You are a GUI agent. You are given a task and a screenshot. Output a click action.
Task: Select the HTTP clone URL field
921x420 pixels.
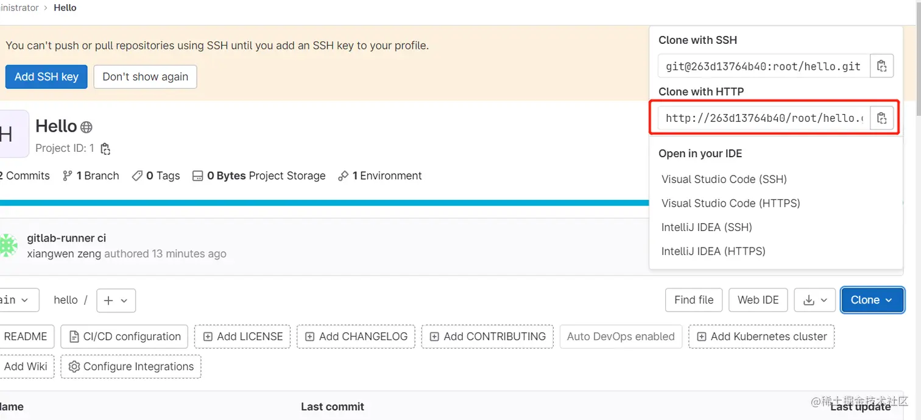pos(764,118)
